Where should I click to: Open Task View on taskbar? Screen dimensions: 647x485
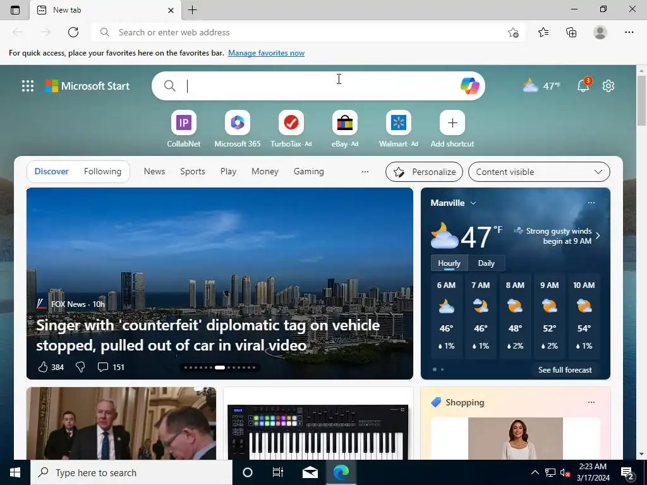pyautogui.click(x=278, y=472)
